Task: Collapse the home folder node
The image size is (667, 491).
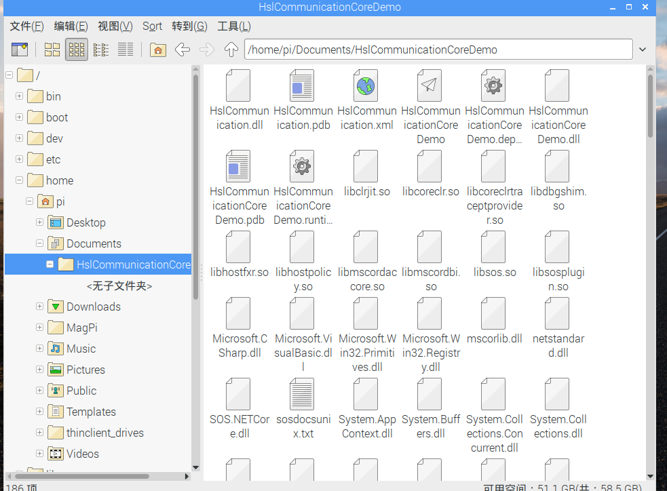Action: point(19,180)
